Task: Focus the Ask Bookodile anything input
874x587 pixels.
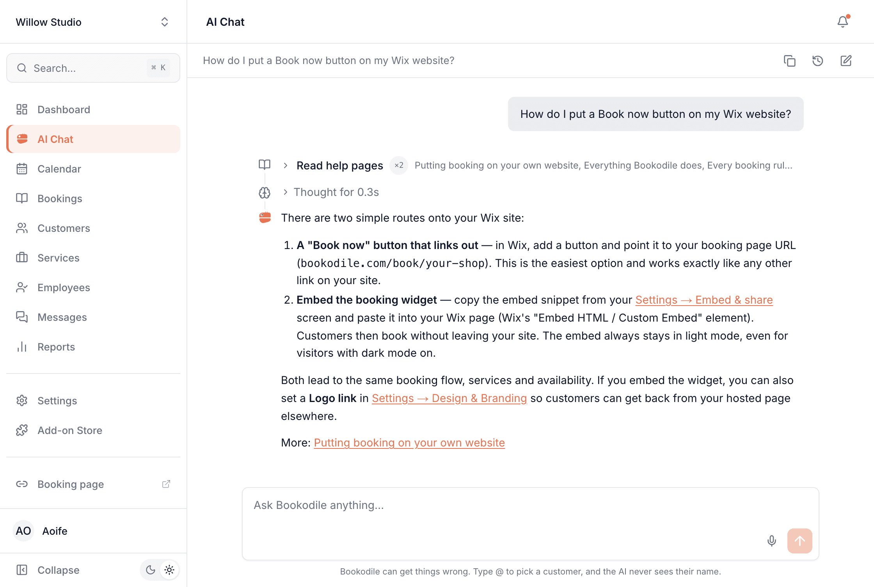Action: (x=530, y=524)
